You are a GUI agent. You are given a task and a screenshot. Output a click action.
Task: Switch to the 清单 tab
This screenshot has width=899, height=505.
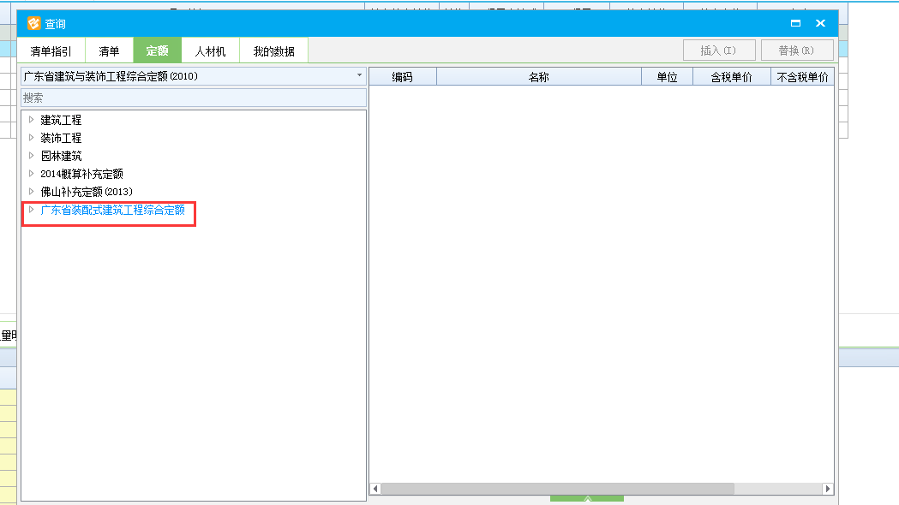click(x=109, y=51)
